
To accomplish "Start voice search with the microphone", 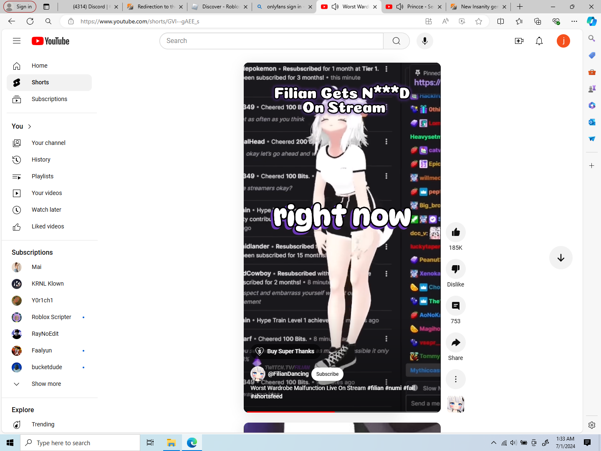I will [x=425, y=41].
